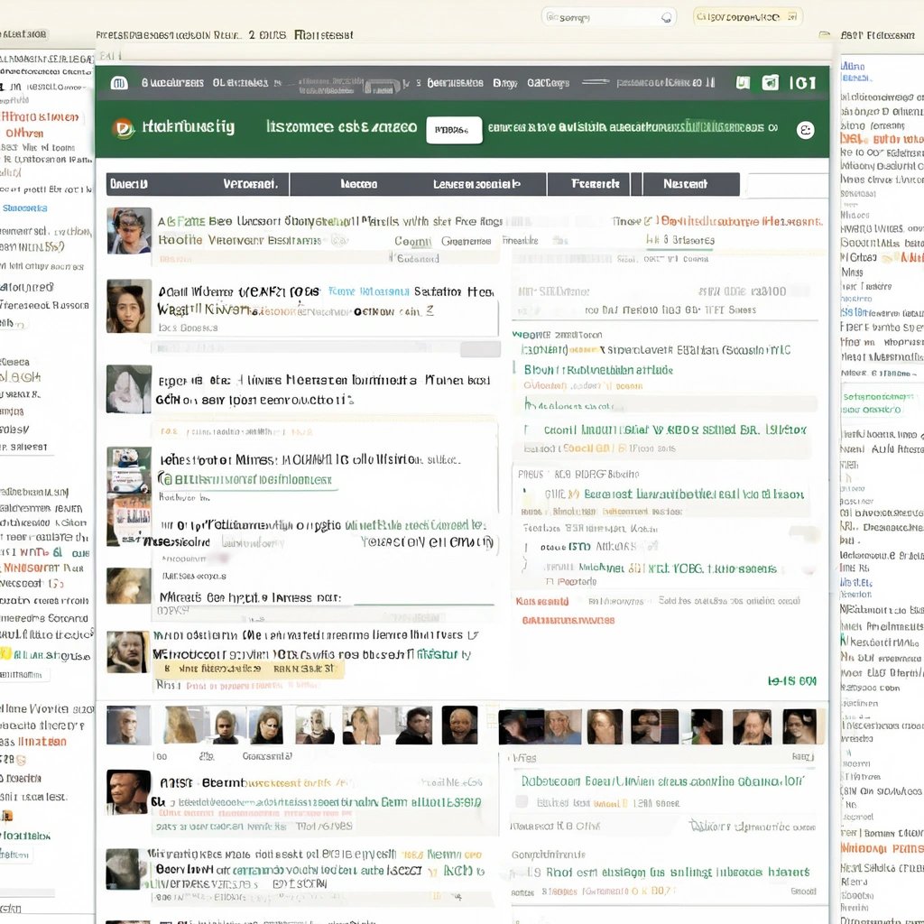Click the magnifier icon inside the top search field
Viewport: 924px width, 924px height.
point(666,18)
